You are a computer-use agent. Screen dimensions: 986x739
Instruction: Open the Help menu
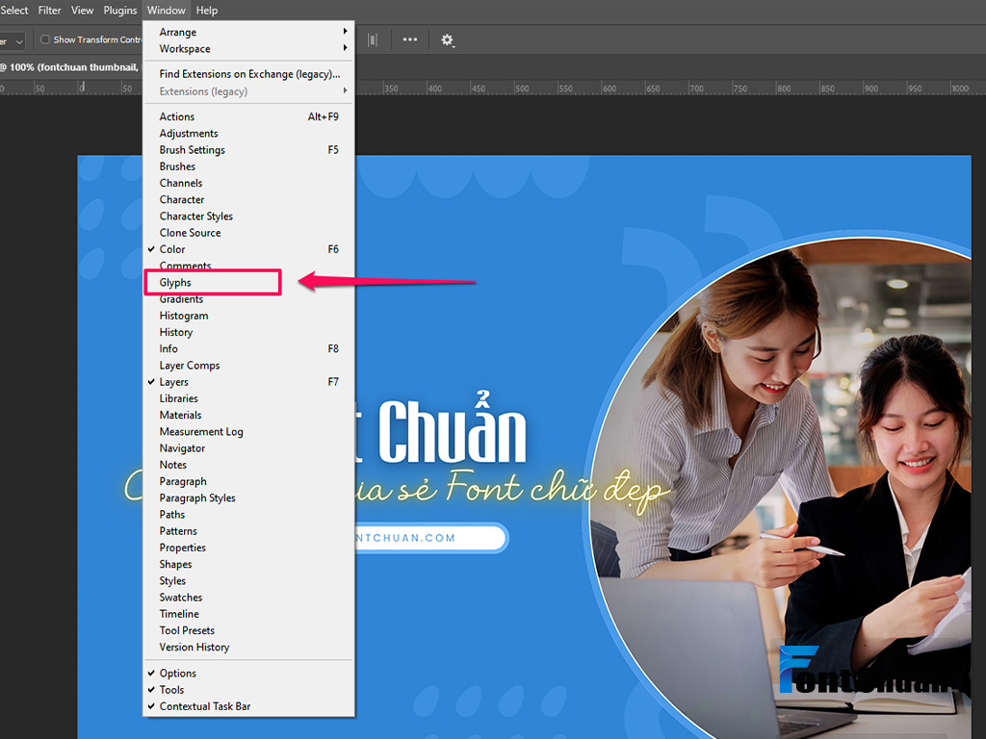tap(207, 11)
